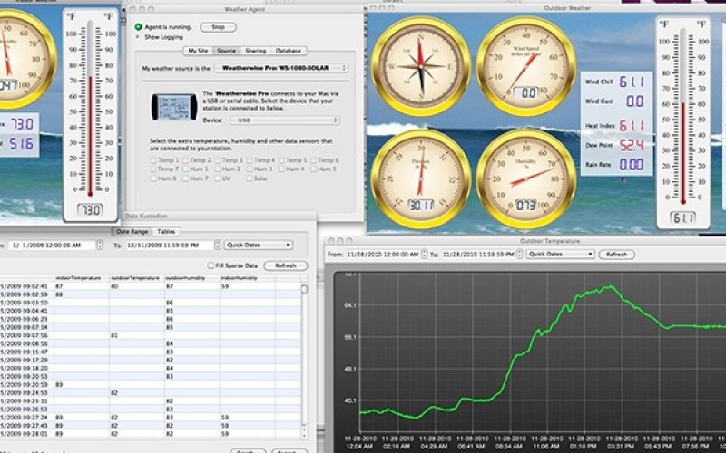Click the Weatherwise Pro station image
This screenshot has width=726, height=453.
pos(173,106)
